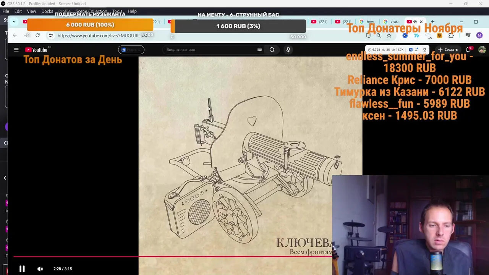Open the OBS Docks menu
Screen dimensions: 489x275
pos(47,11)
